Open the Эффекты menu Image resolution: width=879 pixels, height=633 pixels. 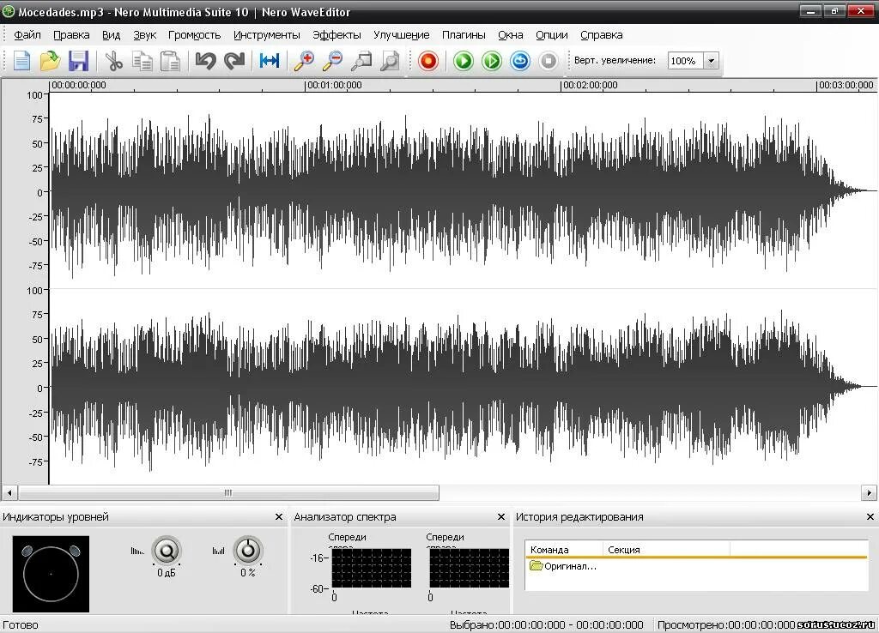click(336, 34)
